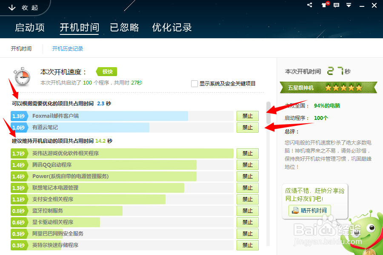Disable 英特尔快速存储程序 with 禁止
Image resolution: width=383 pixels, height=255 pixels.
coord(247,245)
